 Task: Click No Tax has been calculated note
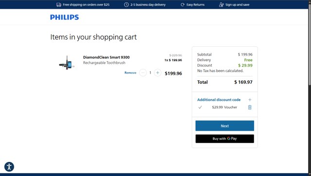tap(220, 71)
